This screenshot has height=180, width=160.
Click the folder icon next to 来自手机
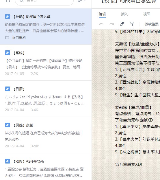[7, 38]
